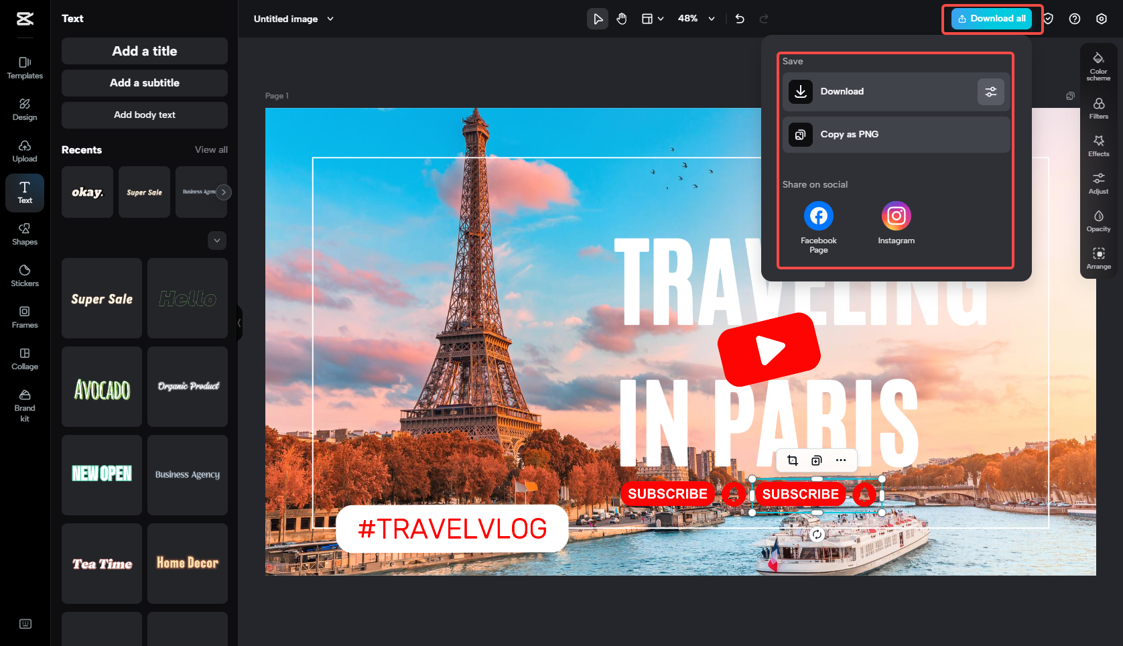Open the canvas layout dropdown
The image size is (1123, 646).
pos(653,19)
